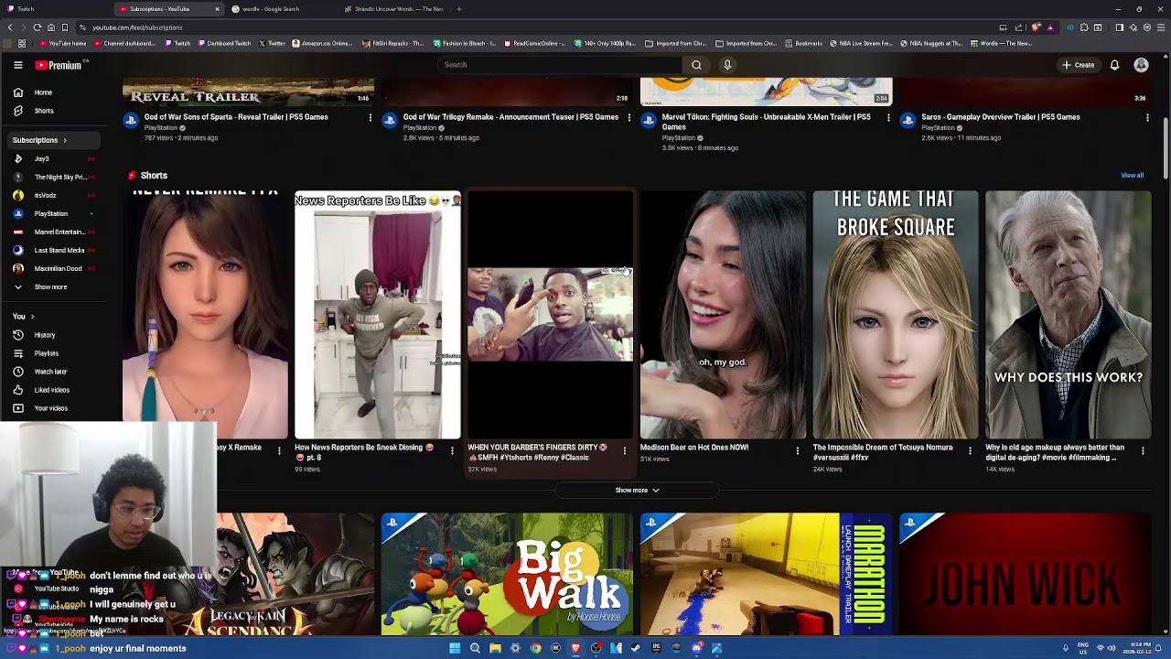Open Big Walk video thumbnail
Screen dimensions: 1171x659
[x=507, y=574]
